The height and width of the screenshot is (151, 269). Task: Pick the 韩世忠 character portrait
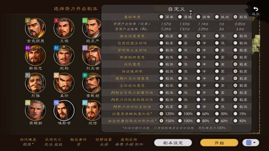click(x=35, y=56)
